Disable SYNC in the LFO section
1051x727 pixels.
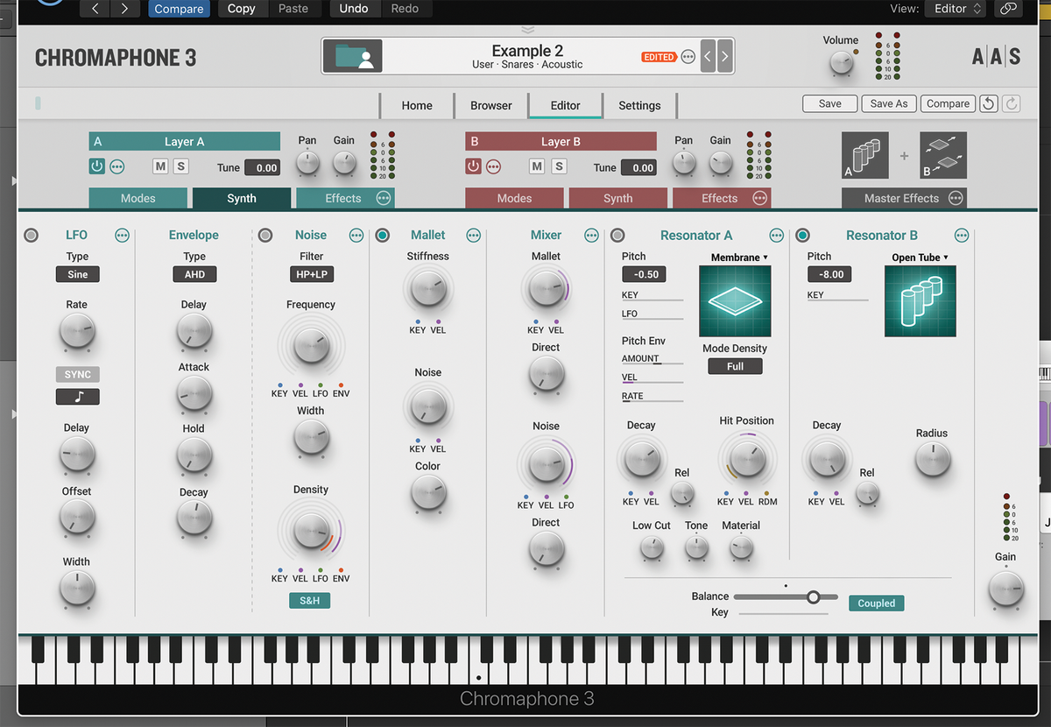coord(77,374)
